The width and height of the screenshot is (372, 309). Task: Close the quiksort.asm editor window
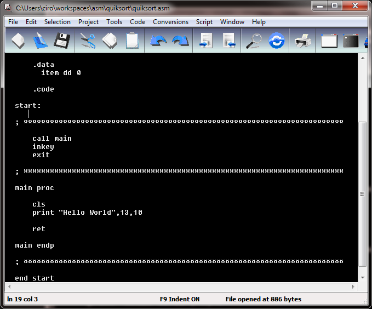pyautogui.click(x=355, y=5)
